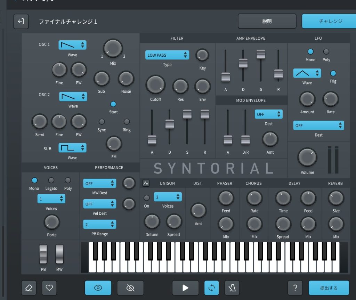Turn on the Unison On toggle
This screenshot has width=356, height=300.
(x=147, y=198)
